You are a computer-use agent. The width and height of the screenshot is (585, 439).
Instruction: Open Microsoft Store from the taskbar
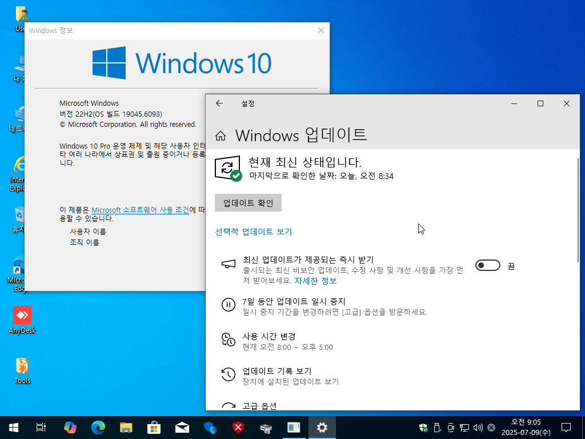pos(154,428)
